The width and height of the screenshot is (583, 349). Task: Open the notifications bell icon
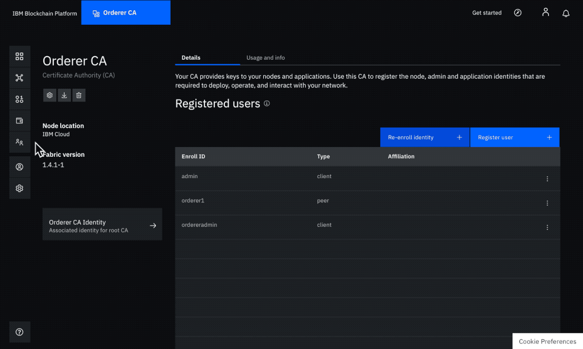click(x=566, y=13)
